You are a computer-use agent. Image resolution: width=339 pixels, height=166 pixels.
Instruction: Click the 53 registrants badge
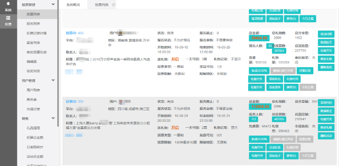pos(270,46)
